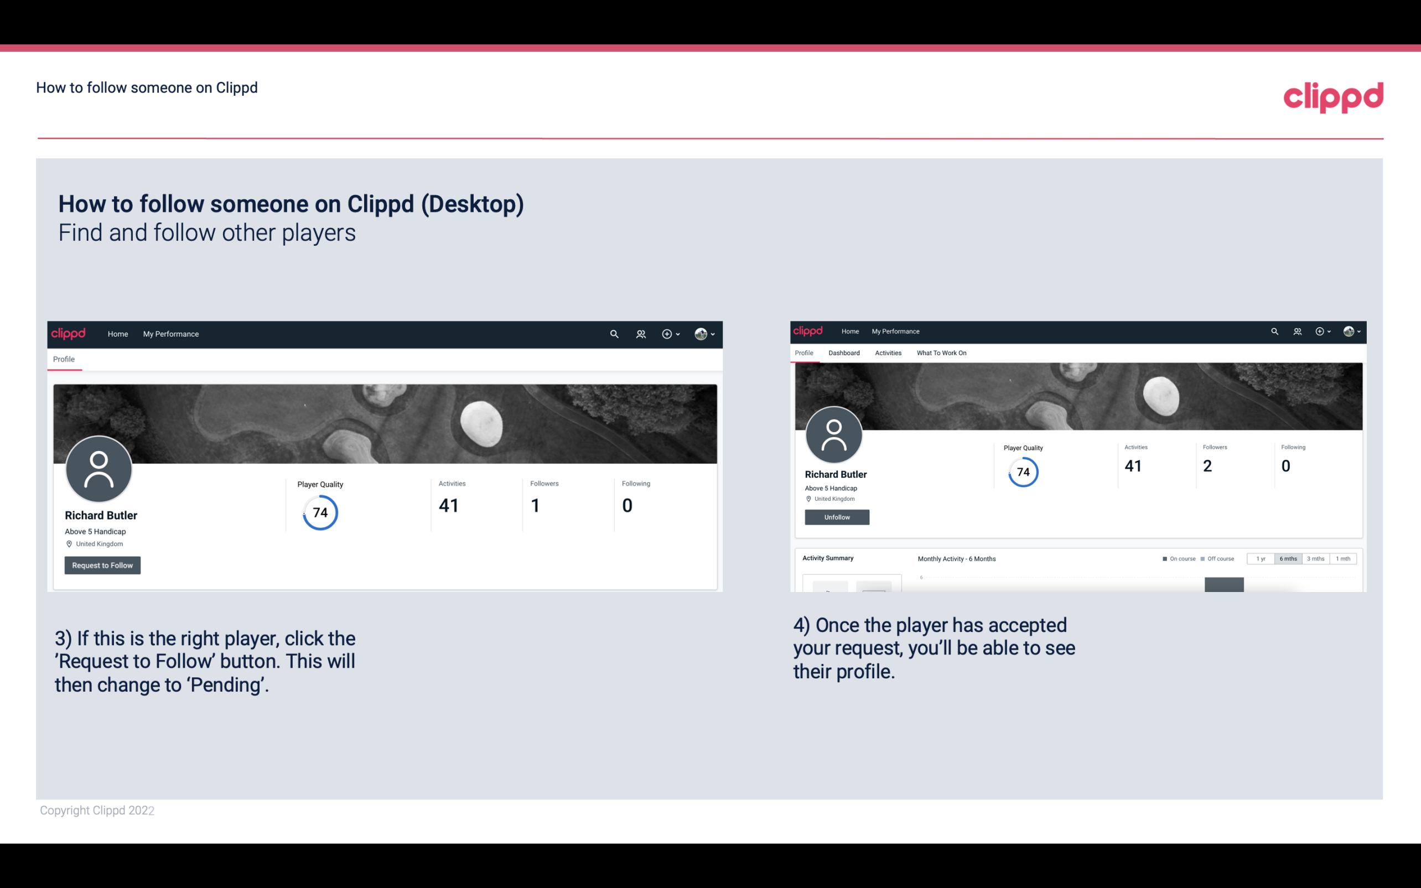This screenshot has height=888, width=1421.
Task: Click the location pin icon under Richard Butler
Action: click(69, 543)
